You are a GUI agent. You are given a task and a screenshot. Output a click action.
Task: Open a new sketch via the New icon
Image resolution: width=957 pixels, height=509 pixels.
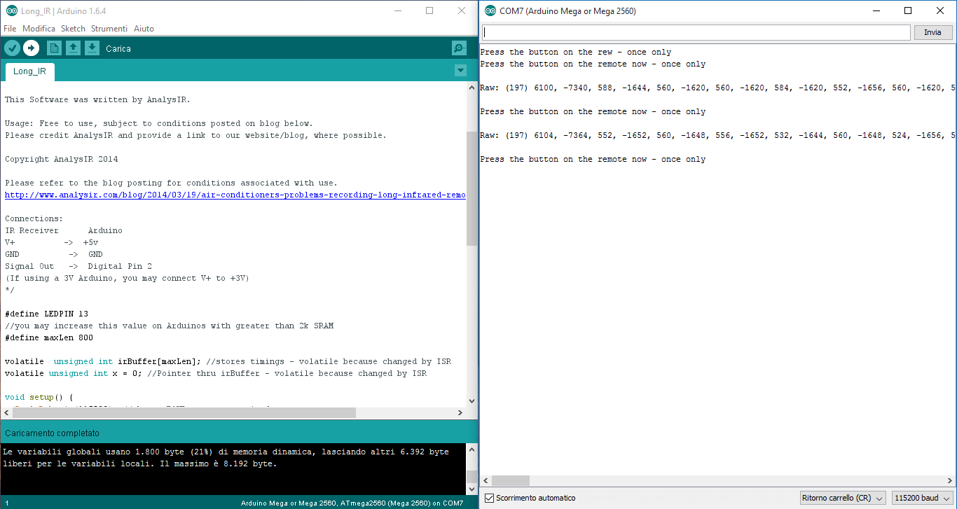54,48
